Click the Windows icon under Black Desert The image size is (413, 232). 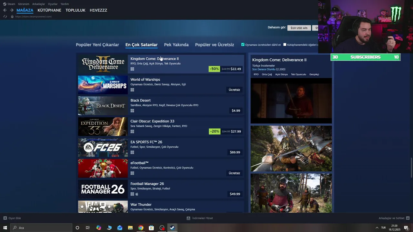(132, 111)
